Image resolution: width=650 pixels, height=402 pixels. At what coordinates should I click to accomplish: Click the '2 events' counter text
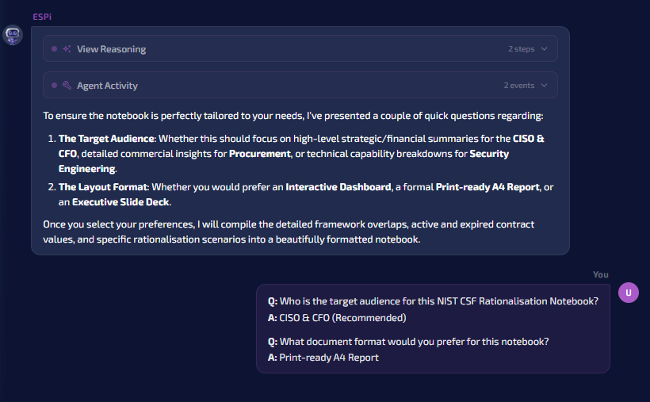(x=519, y=86)
